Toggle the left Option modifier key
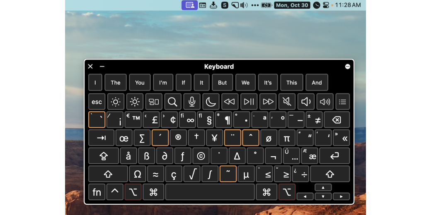Screen dimensions: 431x215 133,192
